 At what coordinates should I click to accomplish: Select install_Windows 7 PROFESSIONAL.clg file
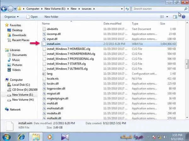[70, 59]
